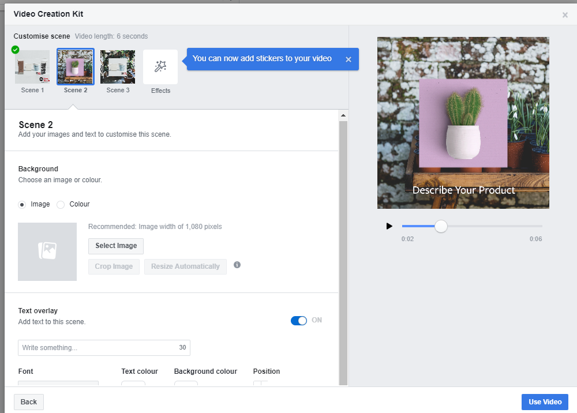
Task: Click the image placeholder icon under Background
Action: 47,251
